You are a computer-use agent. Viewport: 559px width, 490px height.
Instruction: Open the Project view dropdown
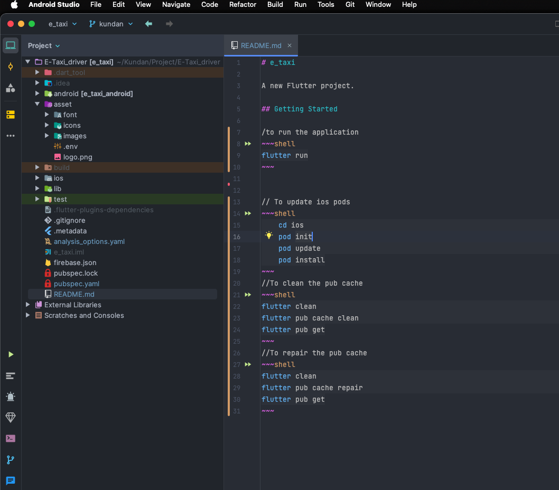coord(44,45)
